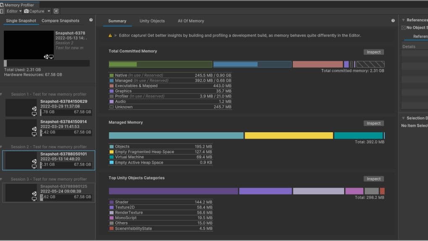Collapse the Selection Details foldout
This screenshot has height=241, width=428.
click(x=403, y=118)
